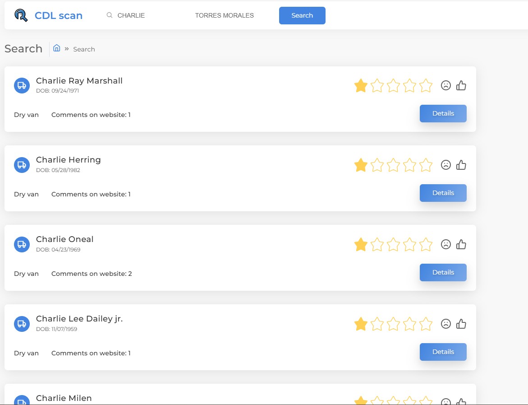The height and width of the screenshot is (405, 528).
Task: Click the truck icon beside Charlie Ray Marshall
Action: [22, 85]
